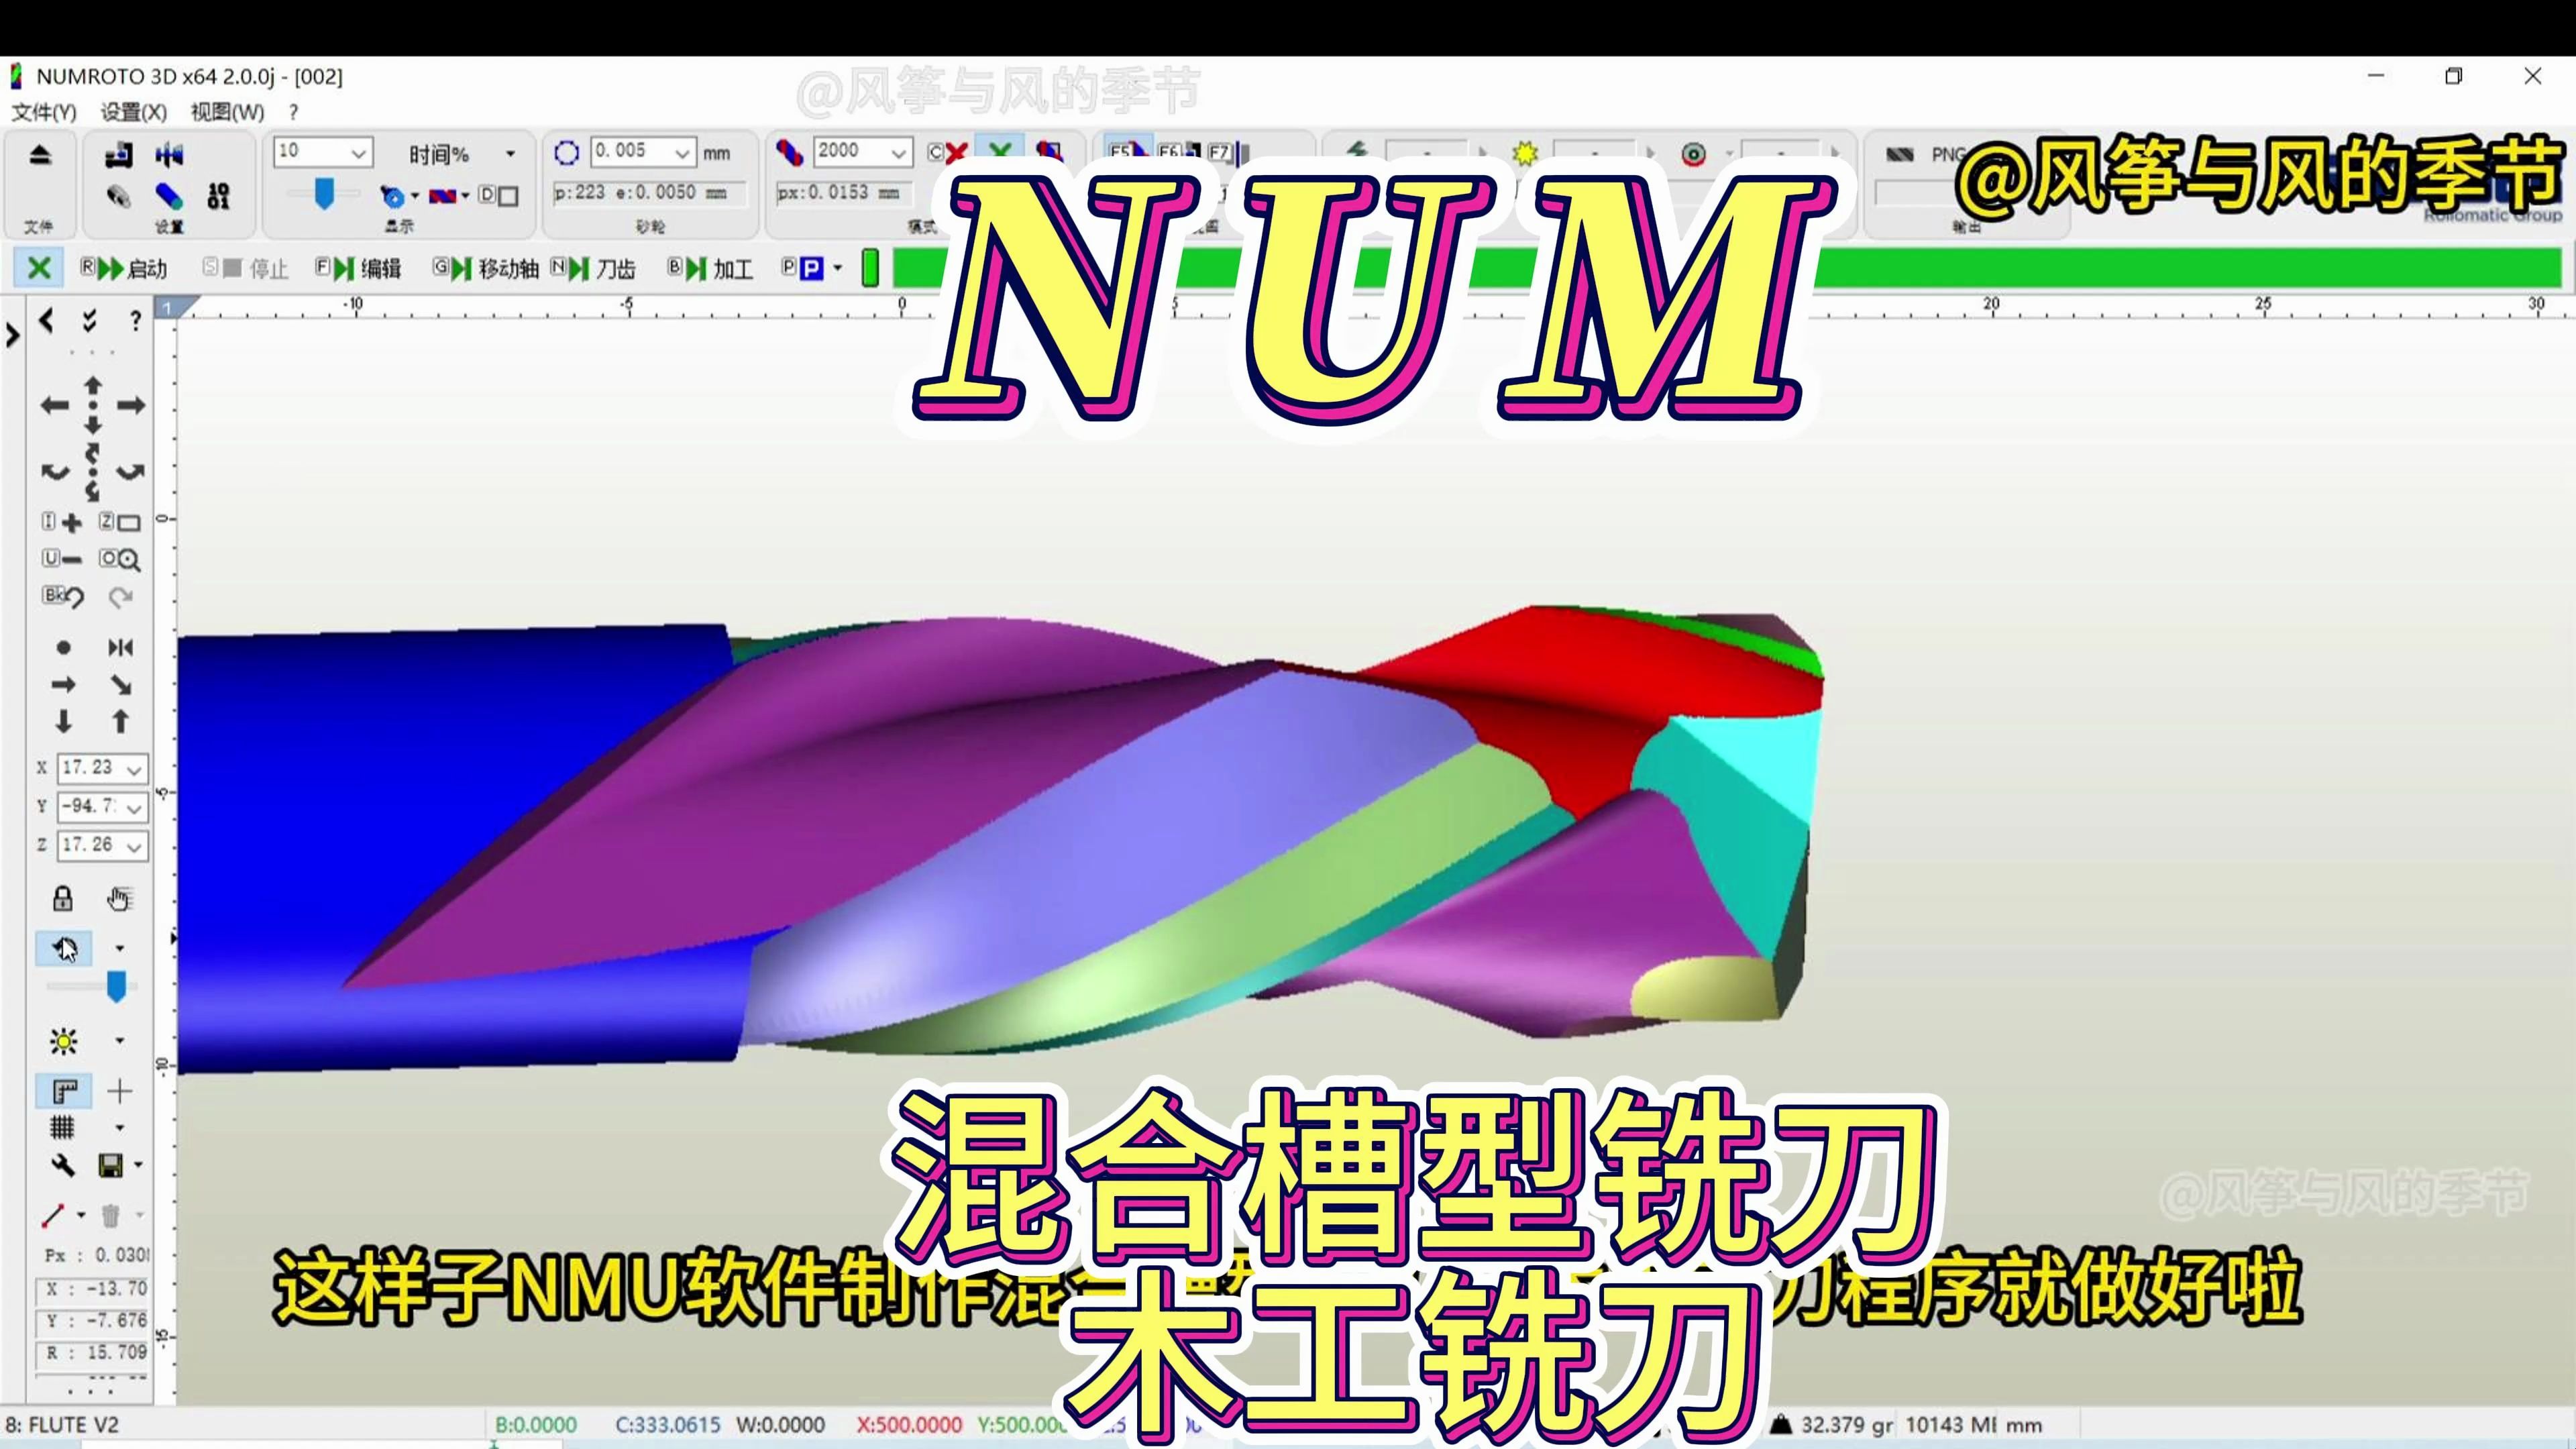
Task: Click the eject icon in the 文件 group
Action: tap(39, 155)
